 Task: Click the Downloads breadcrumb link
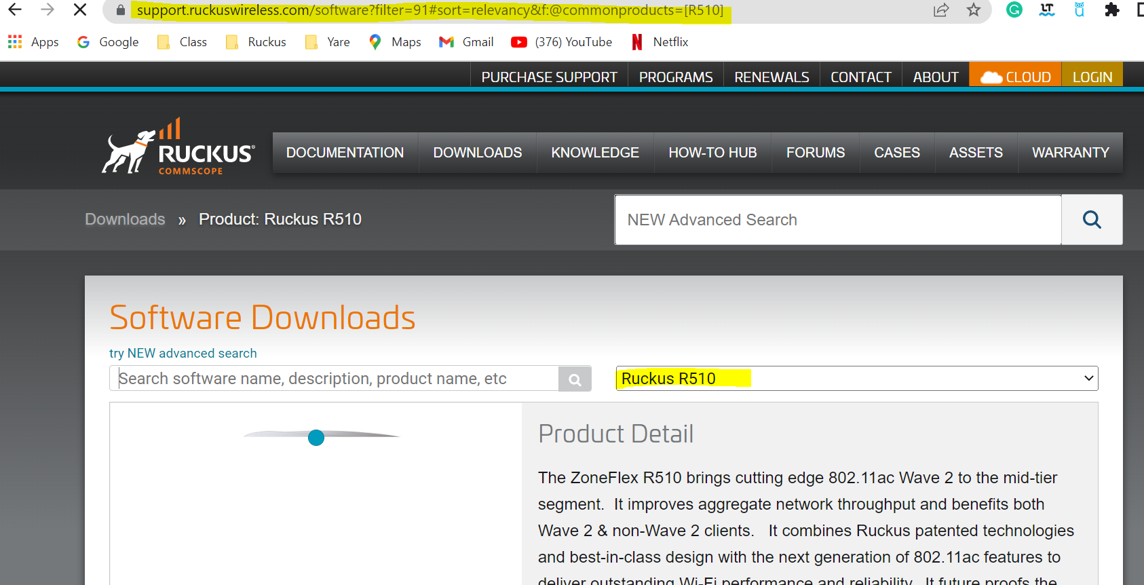pyautogui.click(x=126, y=219)
